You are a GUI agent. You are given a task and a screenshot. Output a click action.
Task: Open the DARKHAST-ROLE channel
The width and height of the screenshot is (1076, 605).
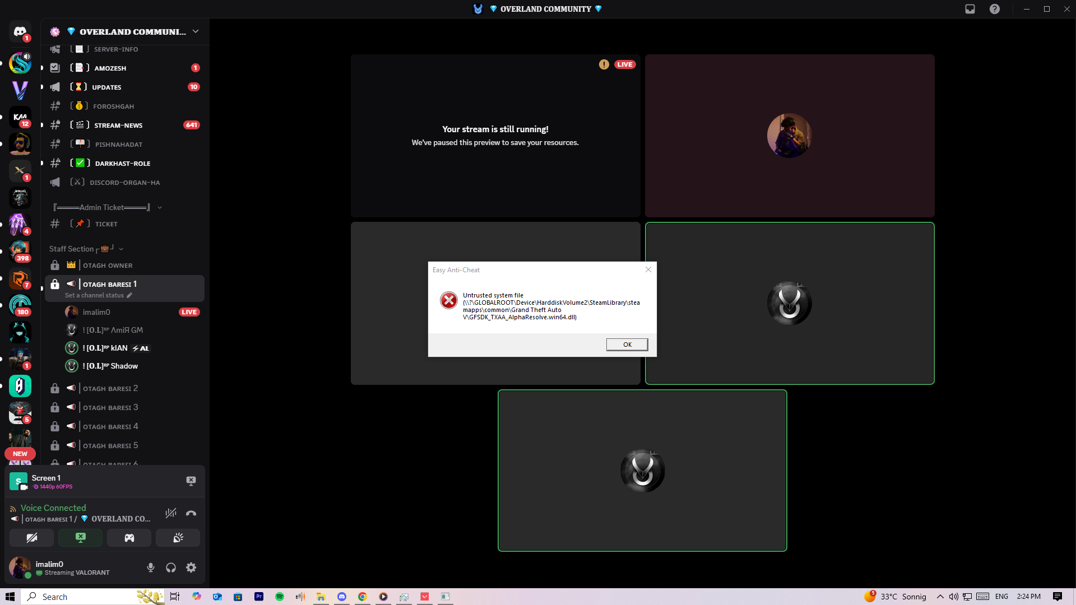pos(124,163)
